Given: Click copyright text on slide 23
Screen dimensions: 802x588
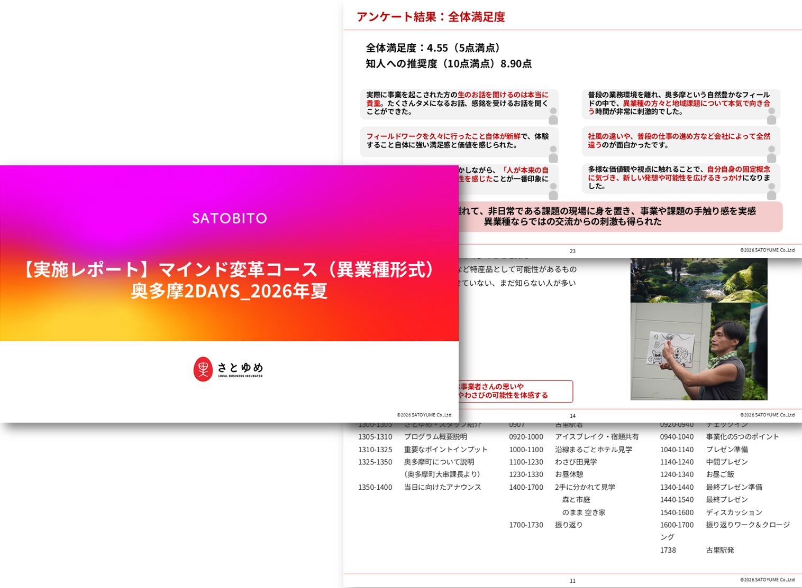Looking at the screenshot, I should point(767,250).
